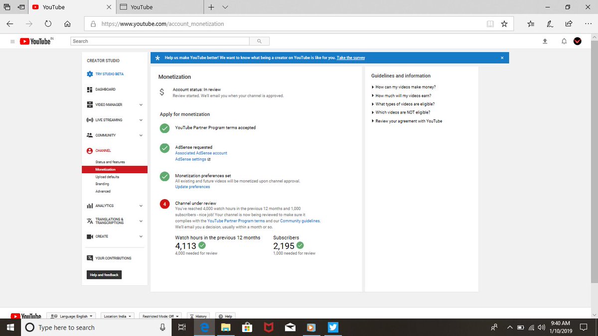Viewport: 598px width, 336px height.
Task: Dismiss the blue survey banner
Action: (x=502, y=58)
